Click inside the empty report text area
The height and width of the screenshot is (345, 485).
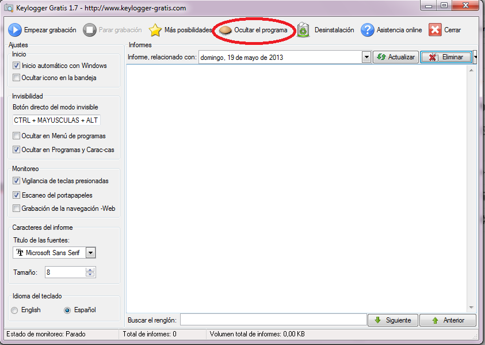(x=297, y=188)
